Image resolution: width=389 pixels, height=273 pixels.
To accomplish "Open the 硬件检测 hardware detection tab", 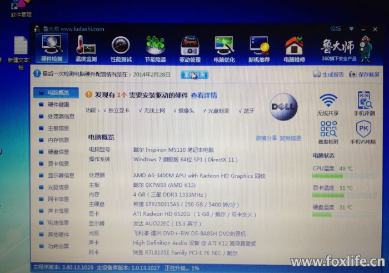I will click(52, 48).
